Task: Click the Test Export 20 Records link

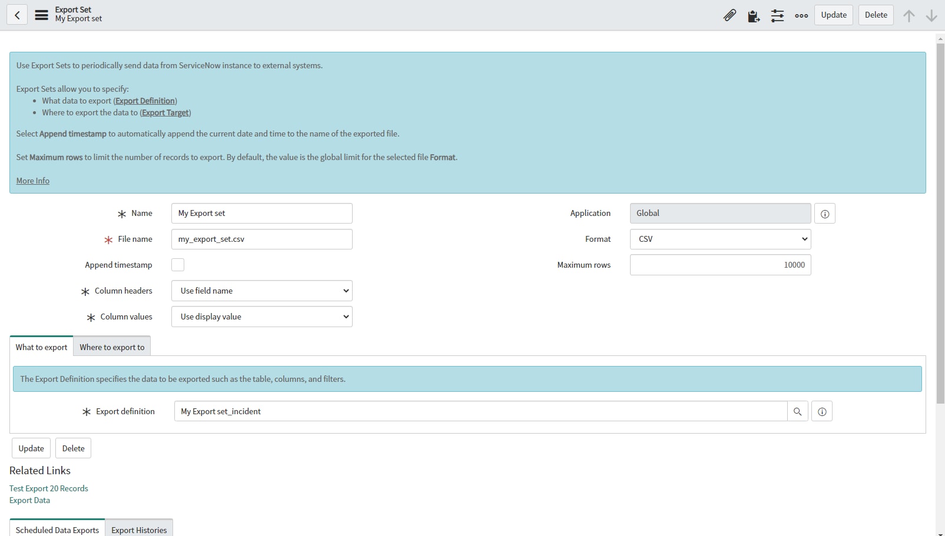Action: pyautogui.click(x=49, y=488)
